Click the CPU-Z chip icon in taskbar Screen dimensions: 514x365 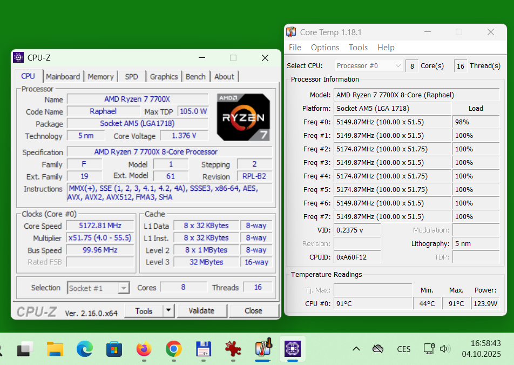point(292,349)
